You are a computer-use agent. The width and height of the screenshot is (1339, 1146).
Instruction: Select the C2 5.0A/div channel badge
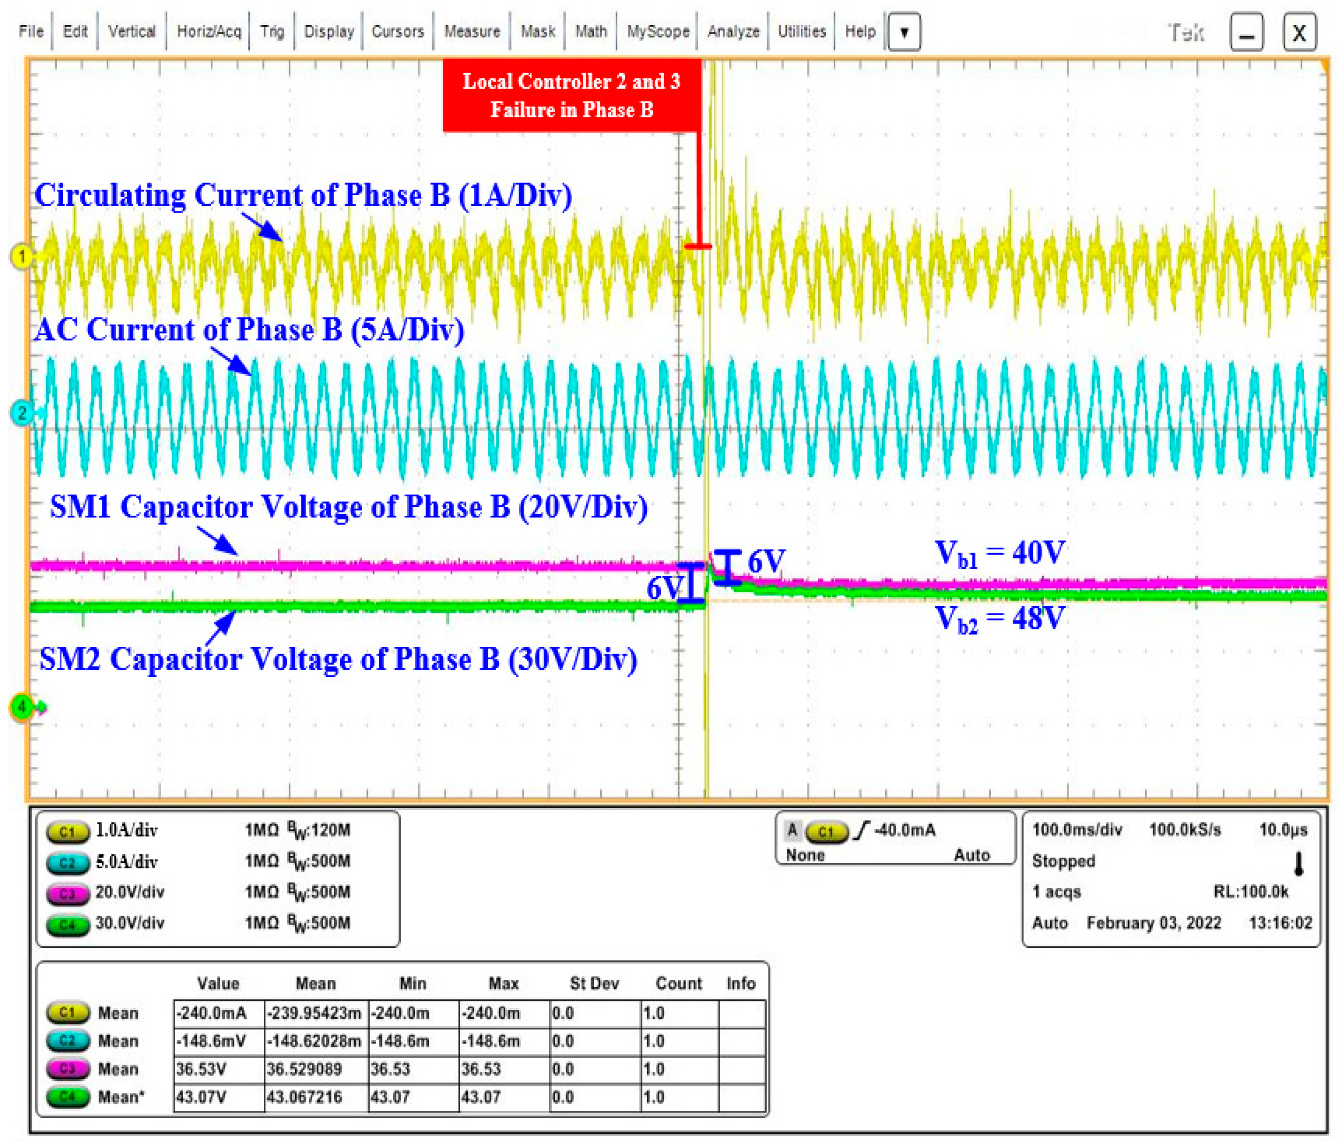[67, 862]
